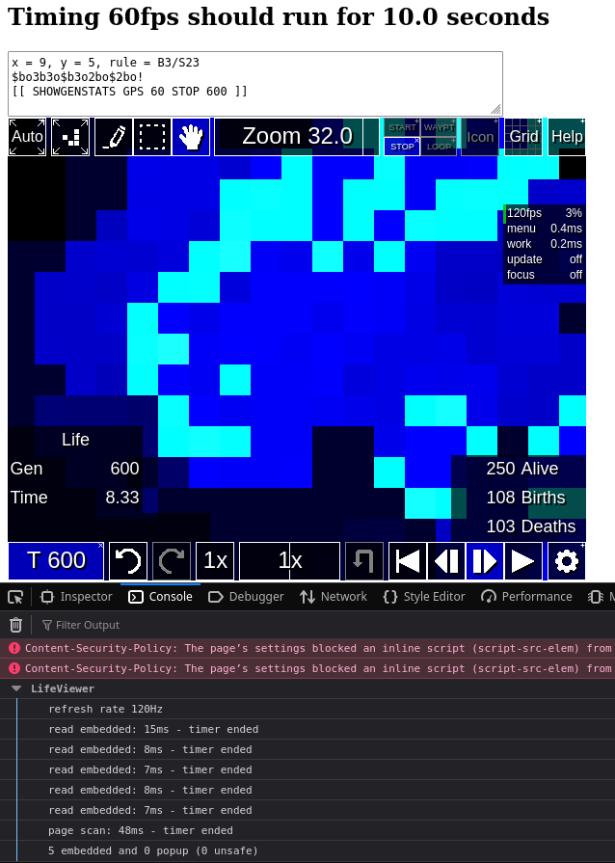Click the undo arrow icon
615x863 pixels.
128,561
